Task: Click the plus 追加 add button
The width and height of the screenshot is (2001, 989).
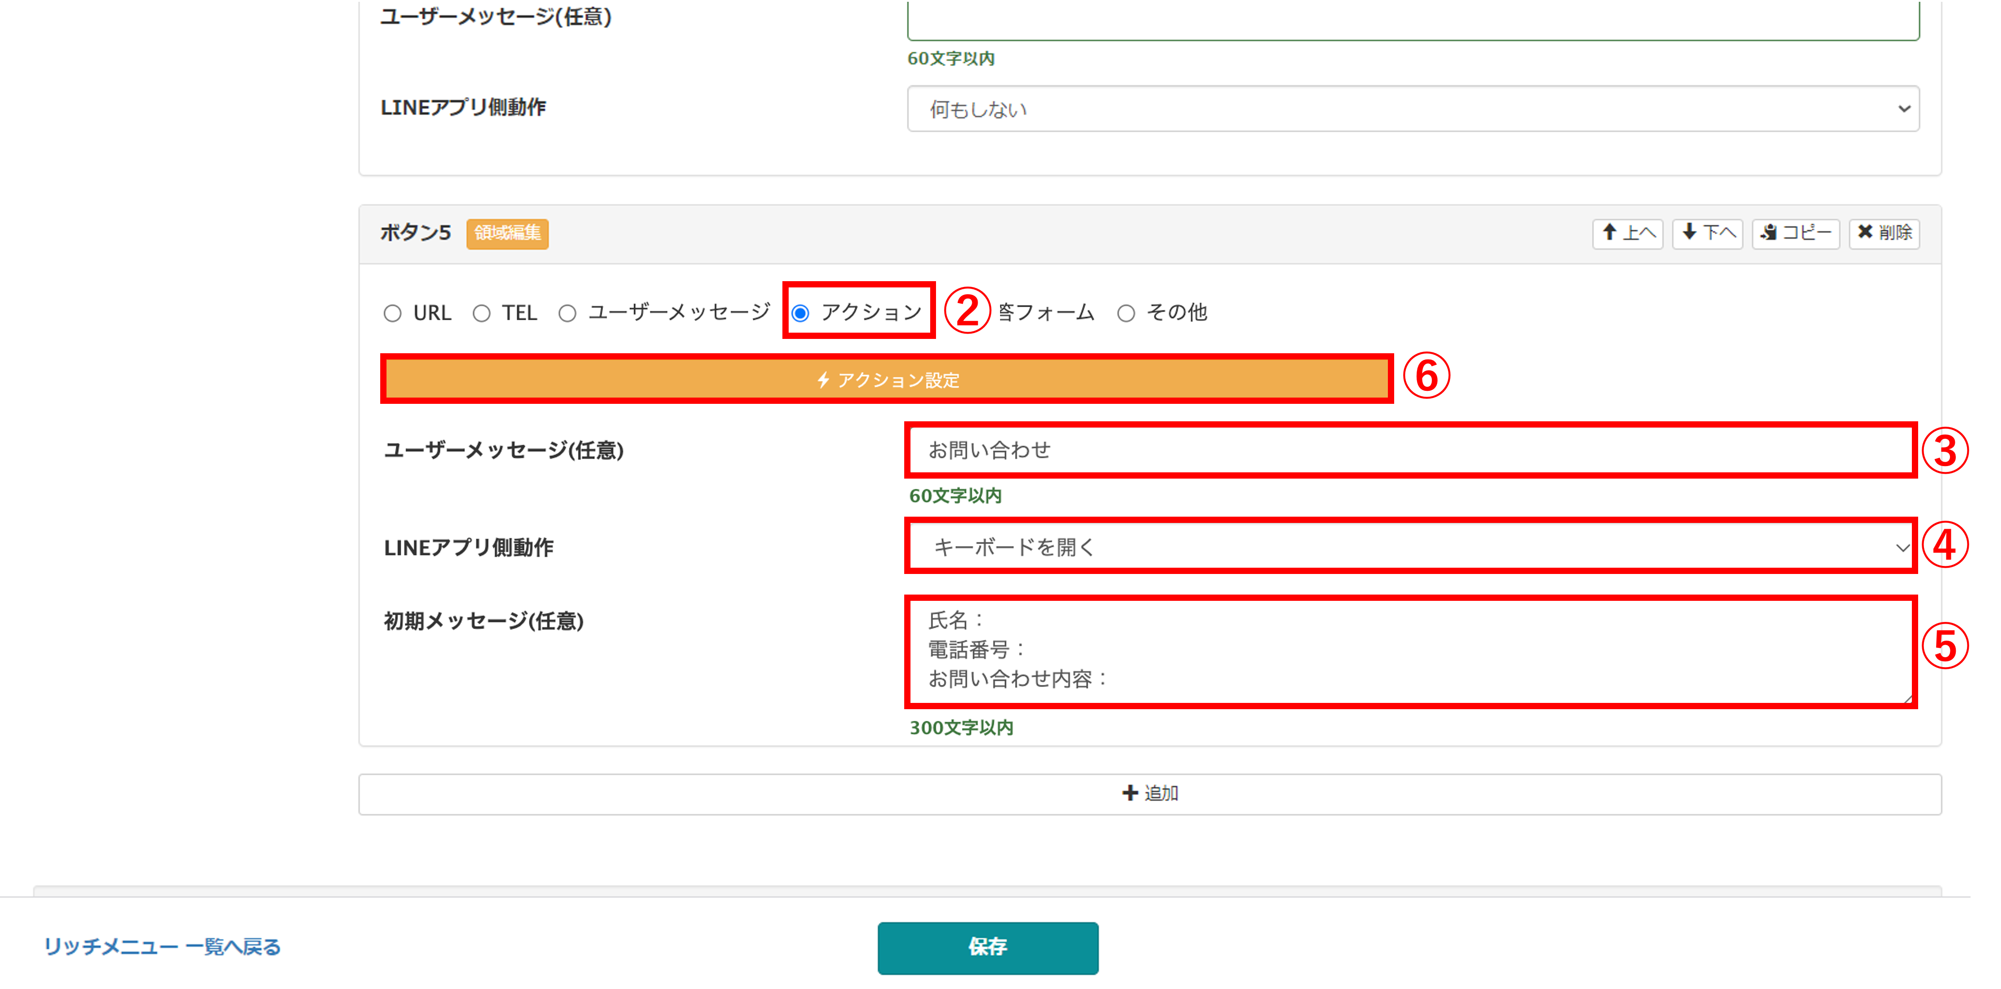Action: pyautogui.click(x=1150, y=793)
